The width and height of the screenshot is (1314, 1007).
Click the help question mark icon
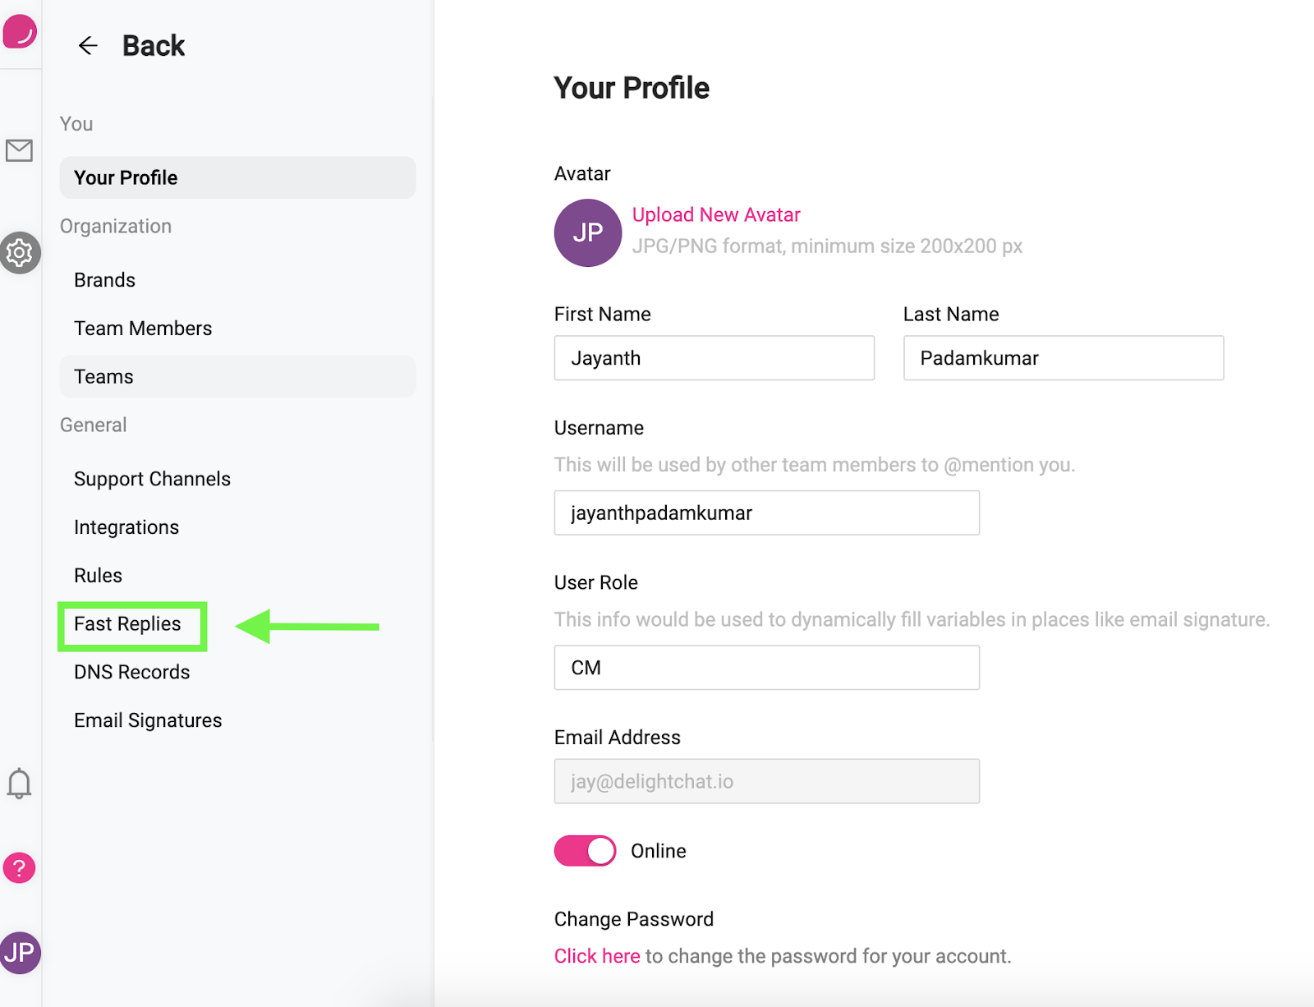pyautogui.click(x=19, y=867)
